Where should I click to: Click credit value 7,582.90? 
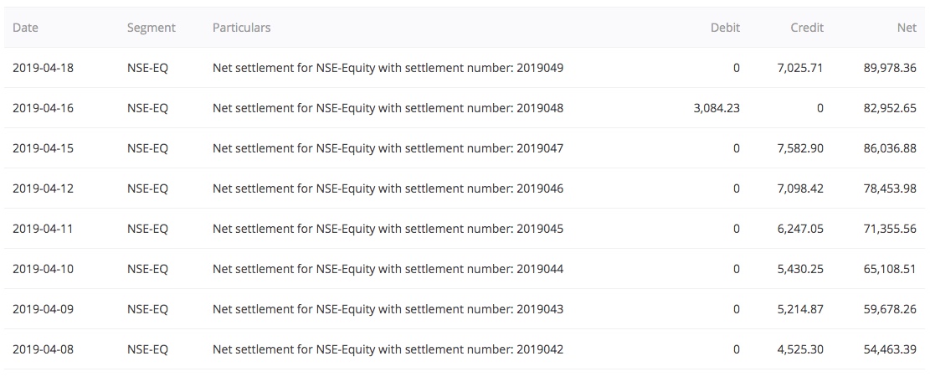(800, 148)
